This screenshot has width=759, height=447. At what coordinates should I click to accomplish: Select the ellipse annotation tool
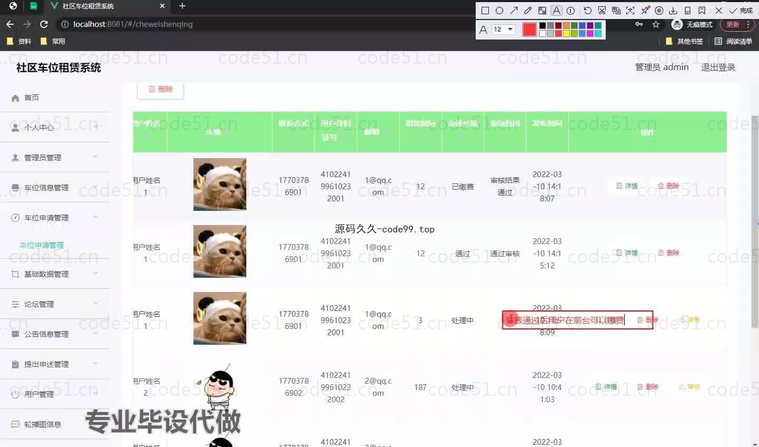[499, 11]
